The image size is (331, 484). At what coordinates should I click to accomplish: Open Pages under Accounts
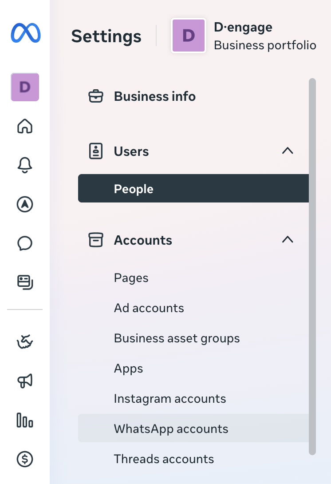click(193, 278)
